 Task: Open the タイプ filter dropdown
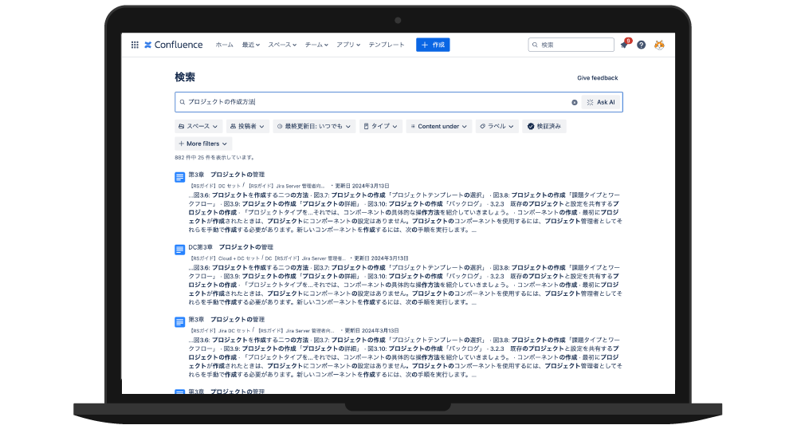point(381,126)
